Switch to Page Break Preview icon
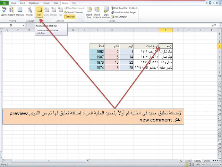 193,165
